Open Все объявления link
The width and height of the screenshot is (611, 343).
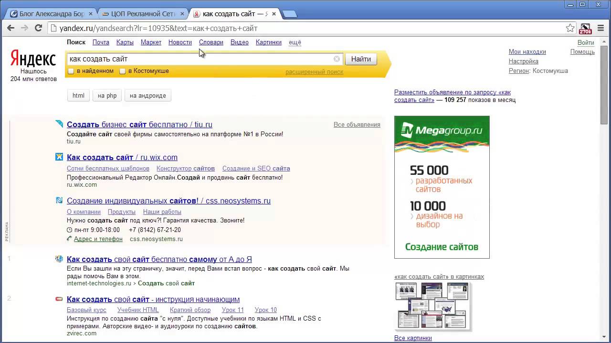[x=357, y=125]
